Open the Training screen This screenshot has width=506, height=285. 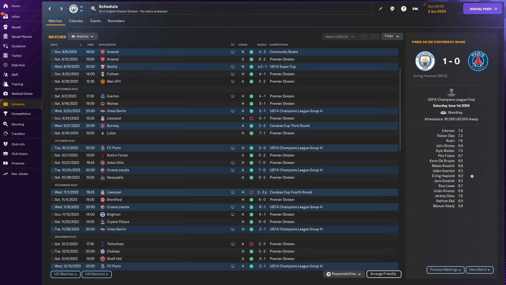click(17, 84)
